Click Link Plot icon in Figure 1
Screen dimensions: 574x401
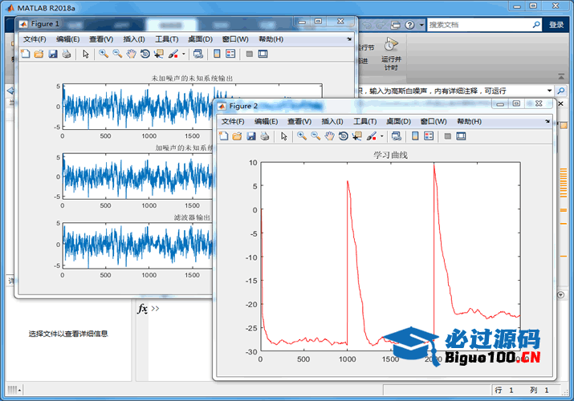tap(198, 54)
